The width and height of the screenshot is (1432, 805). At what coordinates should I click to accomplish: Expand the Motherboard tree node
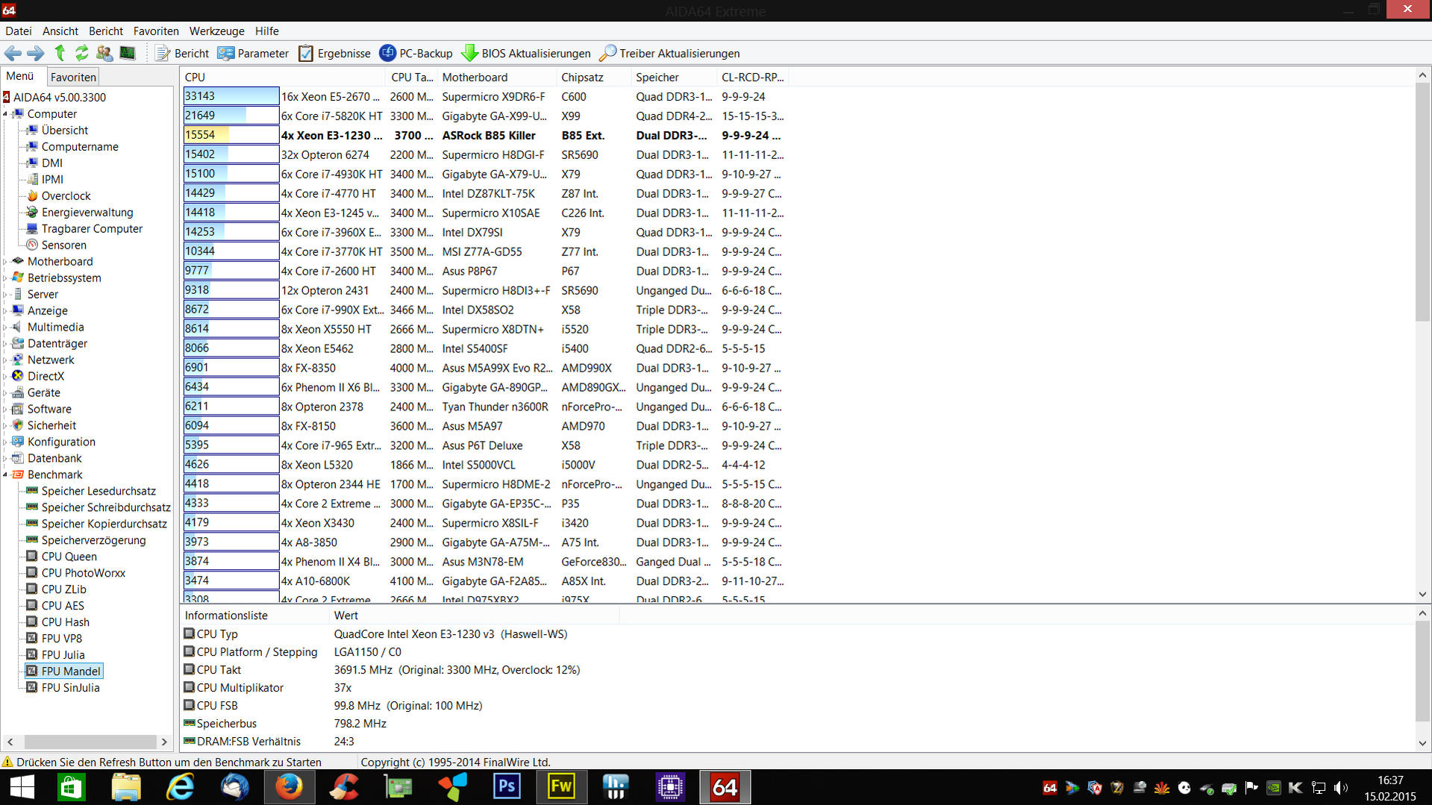tap(5, 262)
